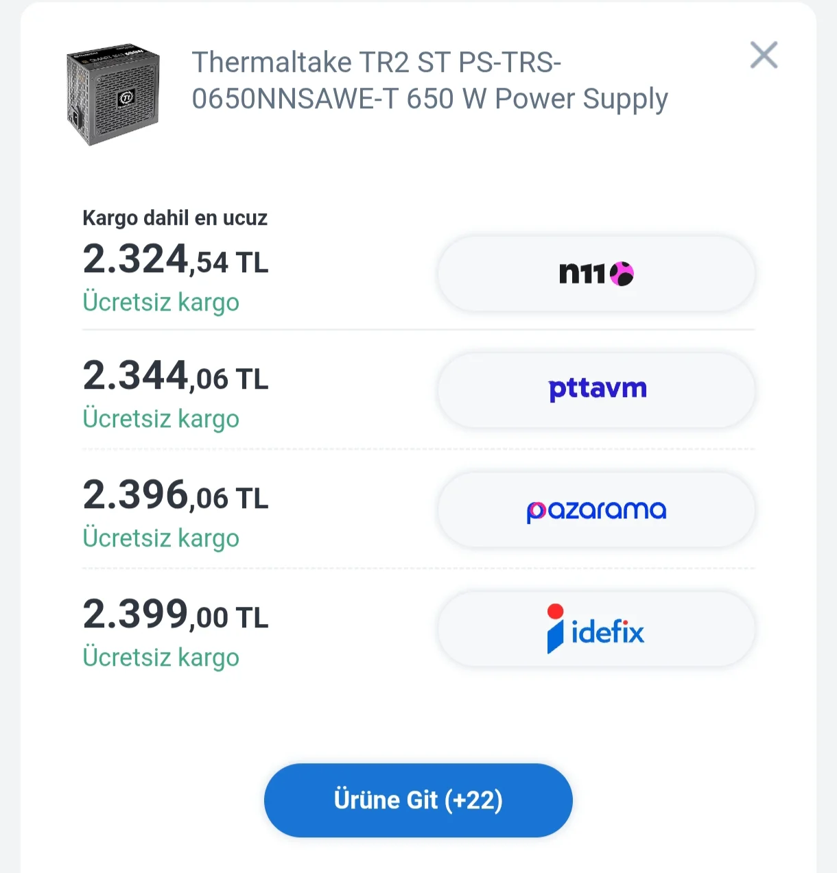Click the 2.344,06 TL price

[x=175, y=376]
